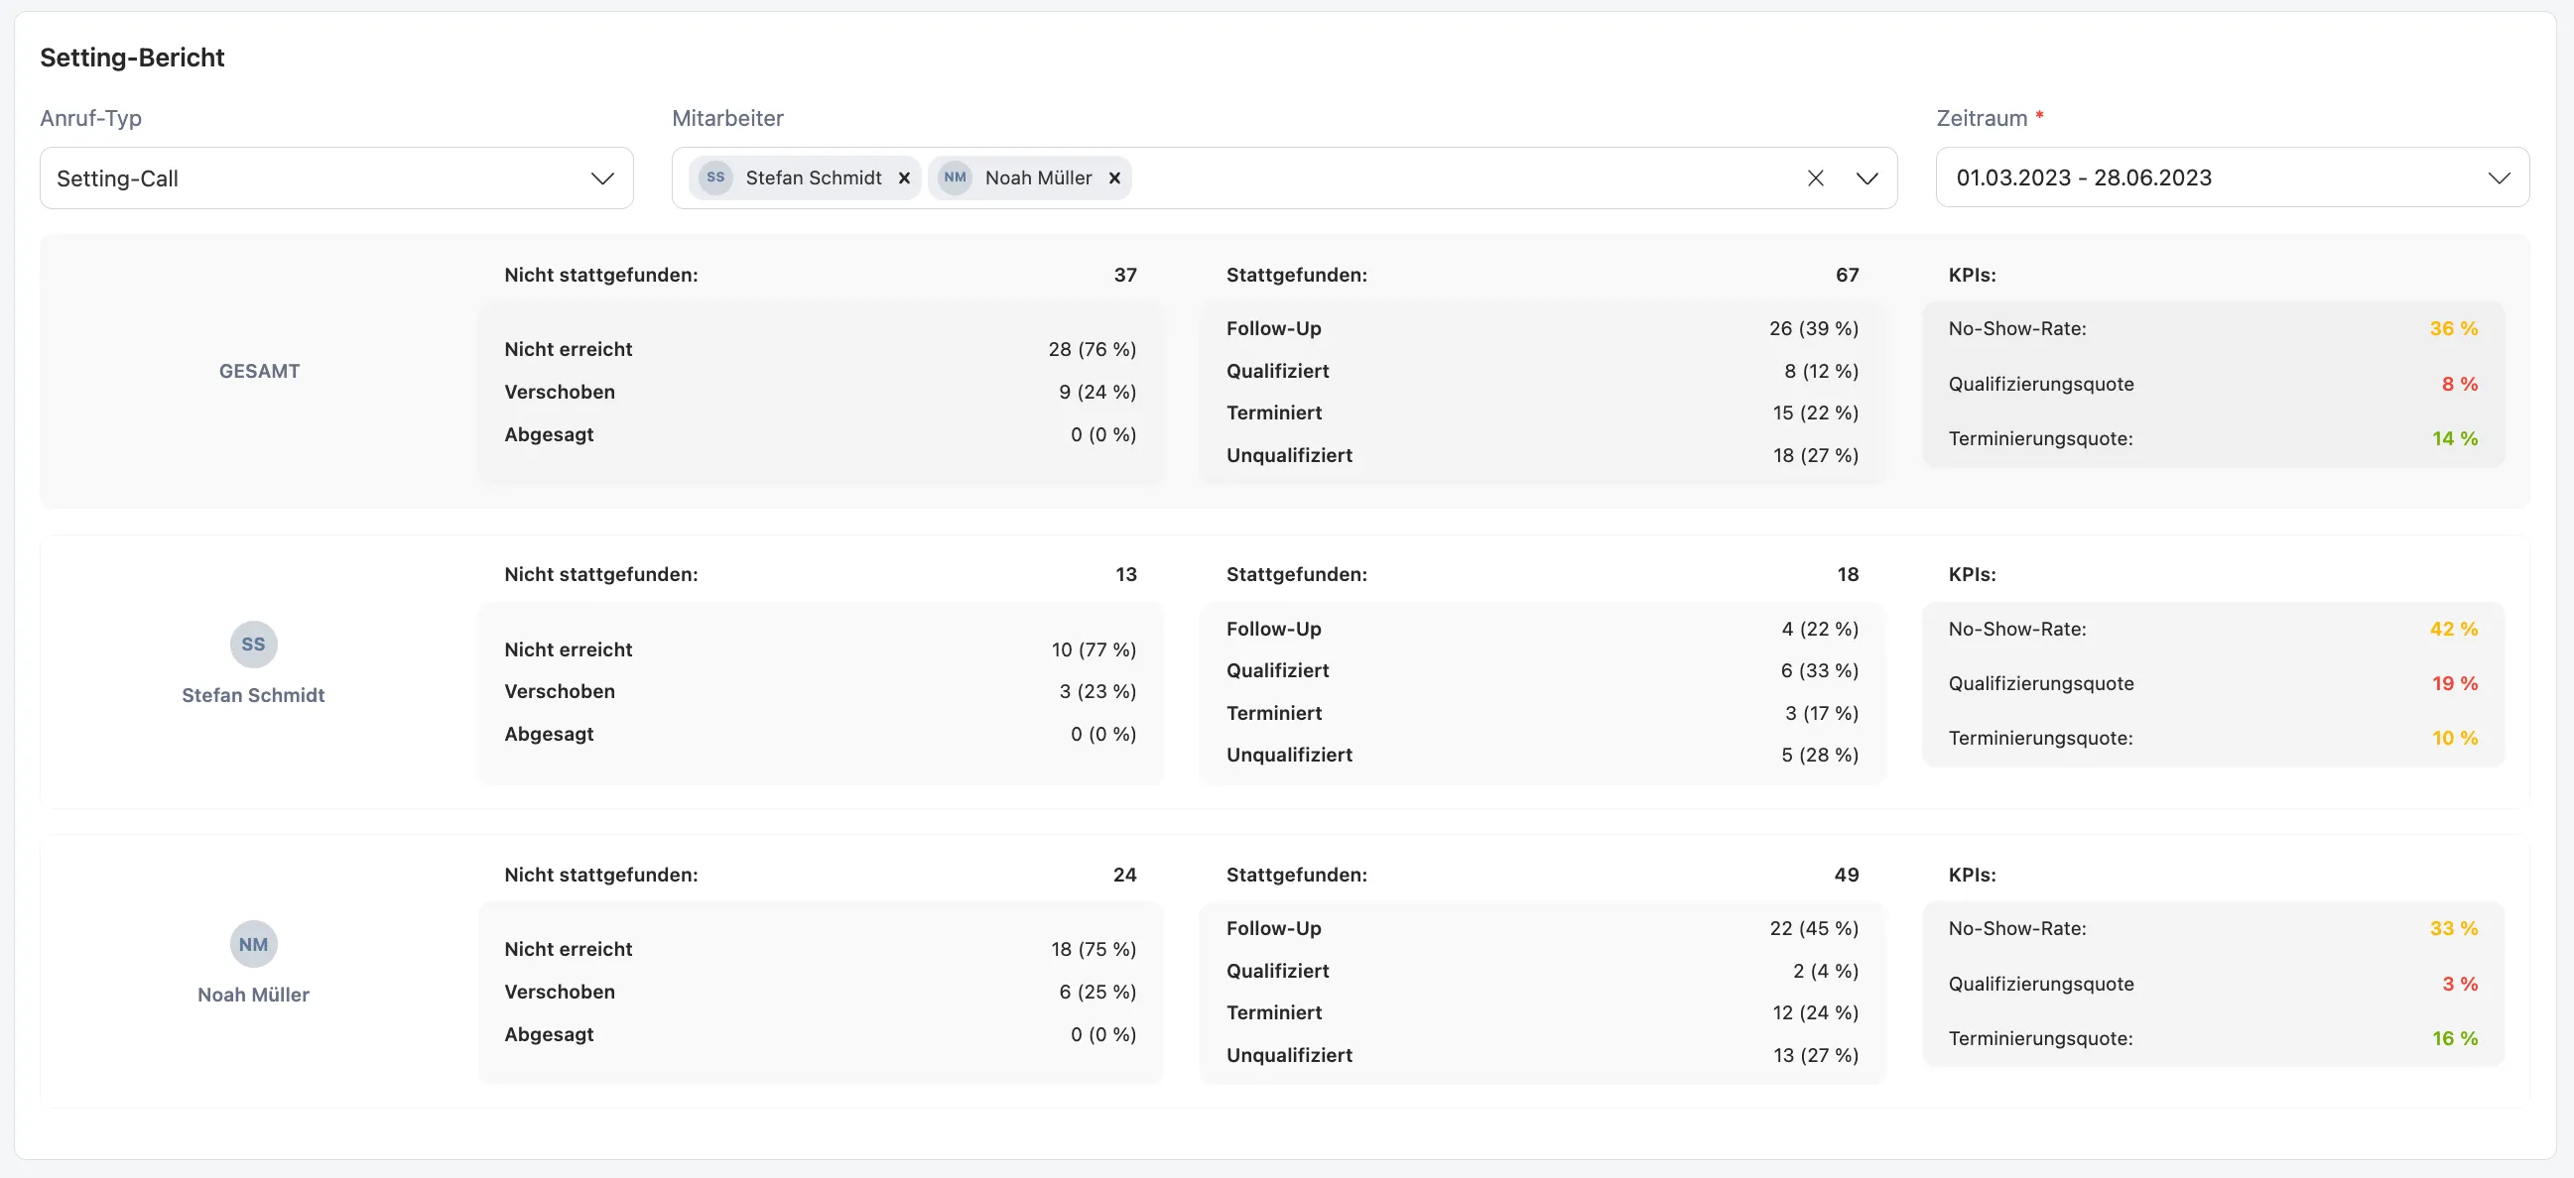
Task: Clear all selected Mitarbeiter
Action: point(1816,177)
